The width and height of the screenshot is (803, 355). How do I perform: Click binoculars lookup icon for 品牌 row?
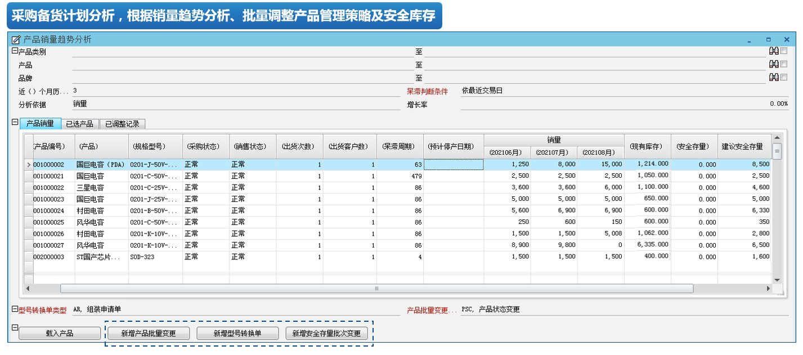(x=774, y=78)
